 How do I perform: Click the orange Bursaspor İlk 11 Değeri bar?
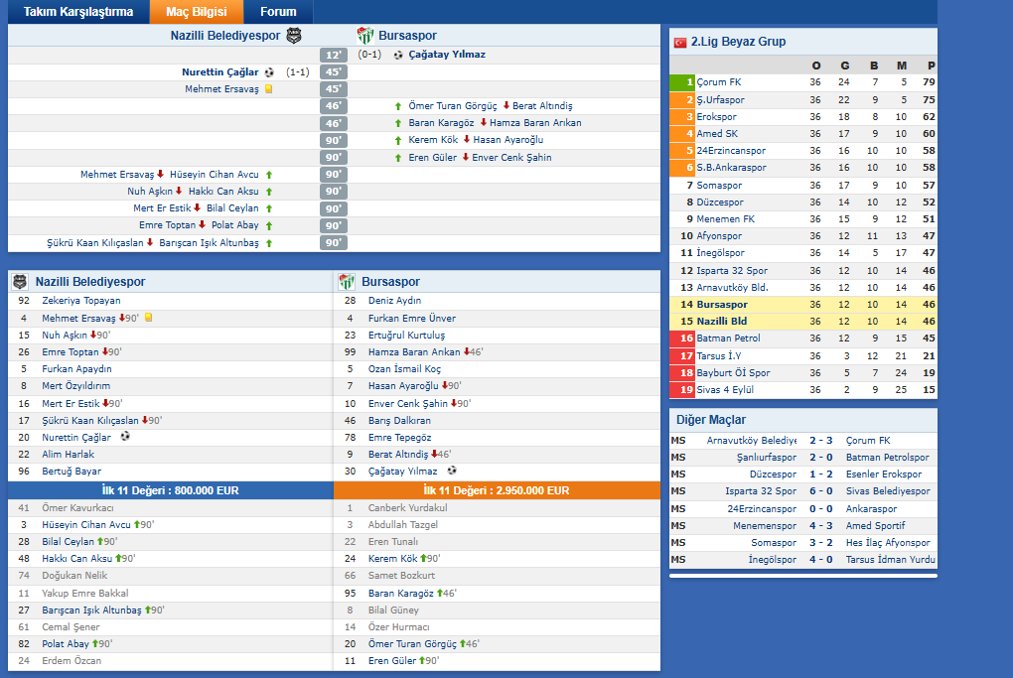(497, 490)
